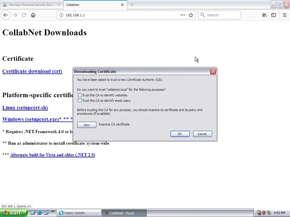Viewport: 290px width, 217px height.
Task: Close the Downloading Certificate dialog
Action: (x=213, y=71)
